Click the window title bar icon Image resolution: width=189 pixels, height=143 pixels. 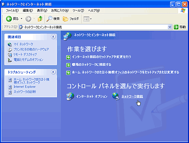coord(3,4)
